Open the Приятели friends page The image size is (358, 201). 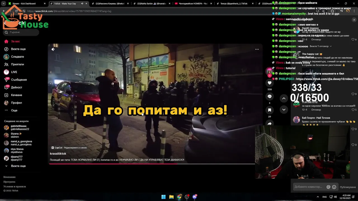point(17,64)
